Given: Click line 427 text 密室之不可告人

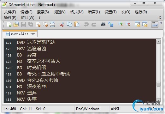Looking at the screenshot, I should tap(44, 61).
